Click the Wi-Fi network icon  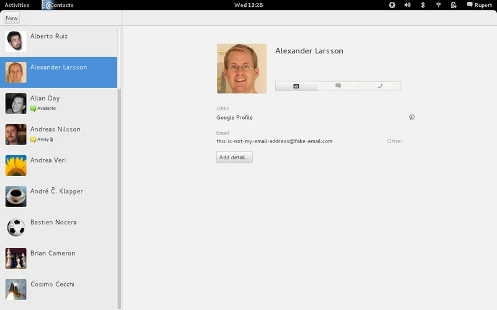coord(439,5)
